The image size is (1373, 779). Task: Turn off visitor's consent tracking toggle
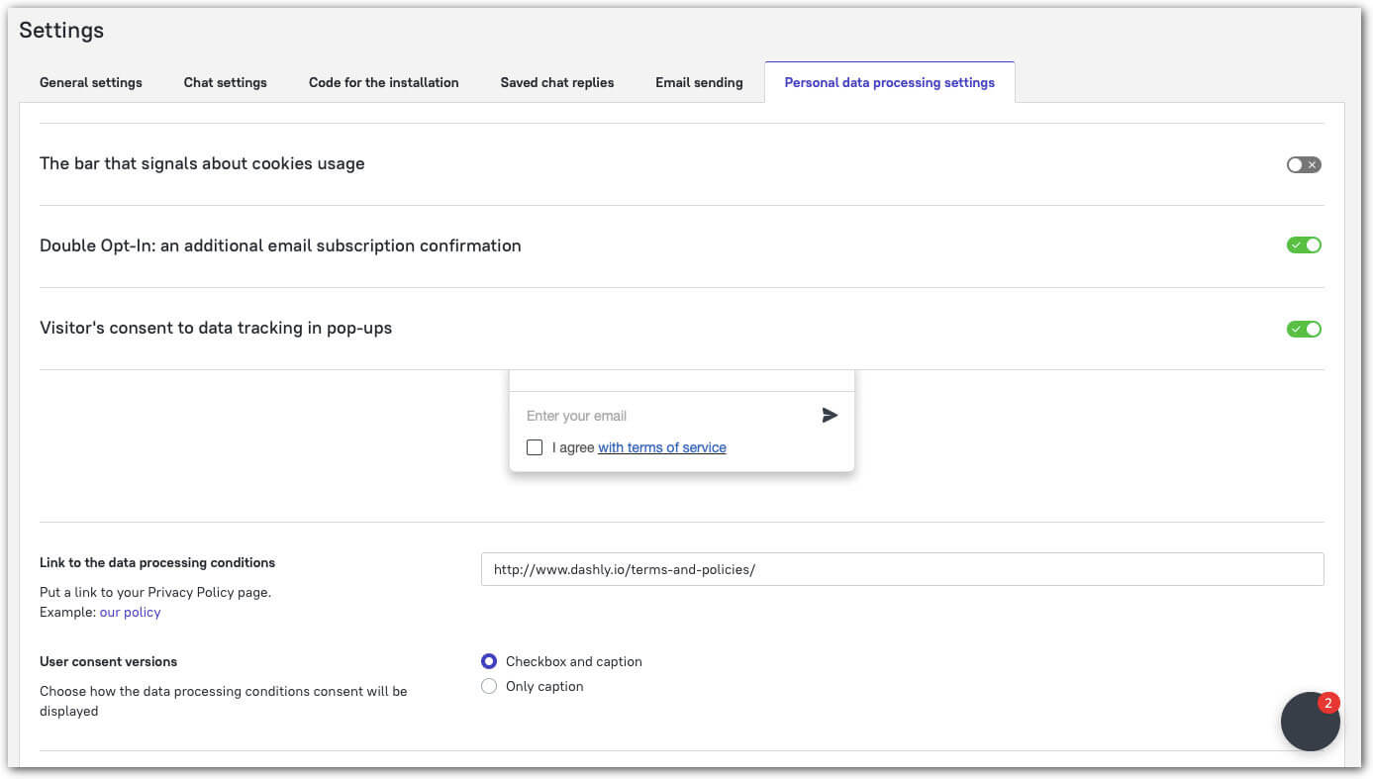pos(1304,329)
